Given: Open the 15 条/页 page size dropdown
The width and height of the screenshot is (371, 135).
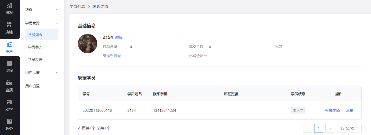Looking at the screenshot, I should point(349,128).
